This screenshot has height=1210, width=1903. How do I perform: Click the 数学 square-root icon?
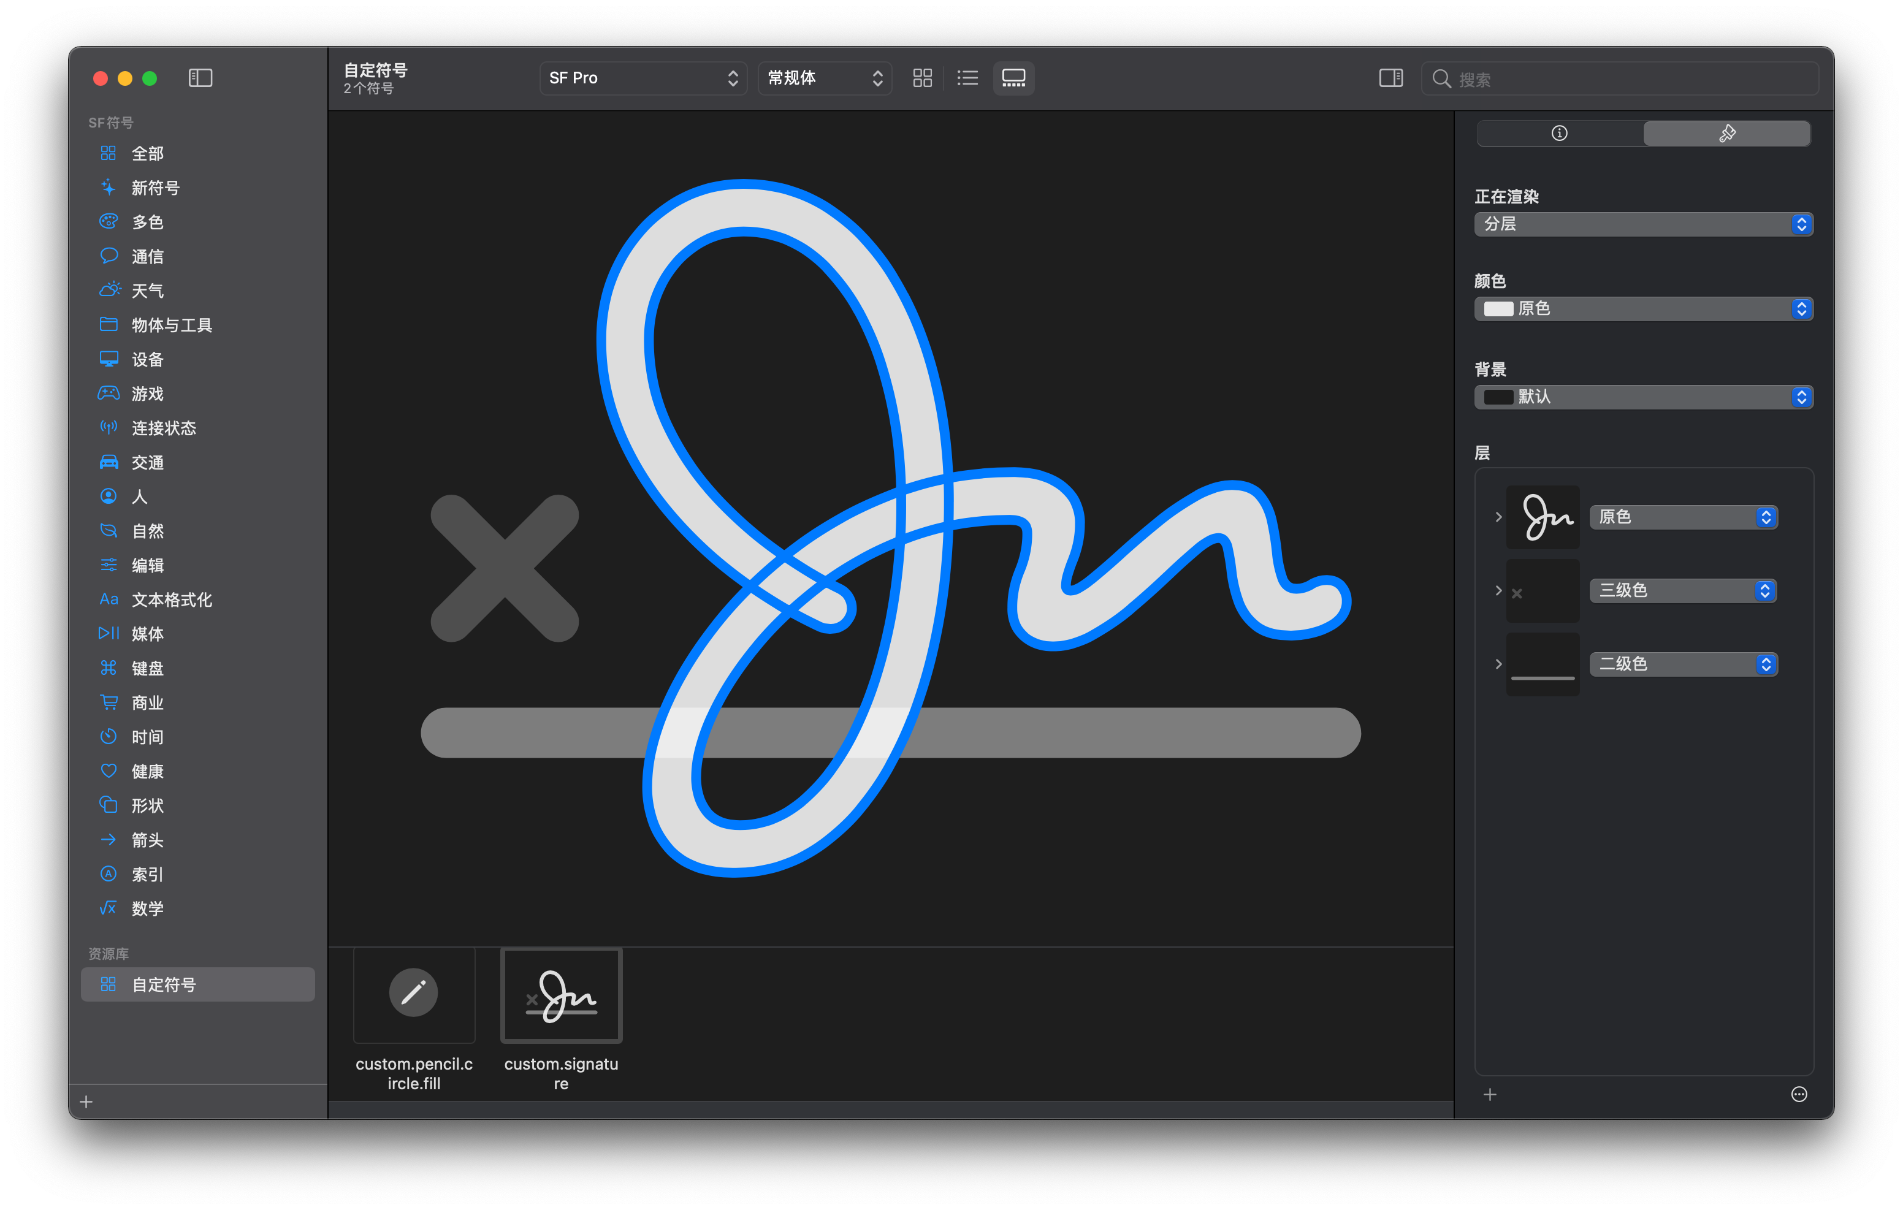click(x=109, y=907)
